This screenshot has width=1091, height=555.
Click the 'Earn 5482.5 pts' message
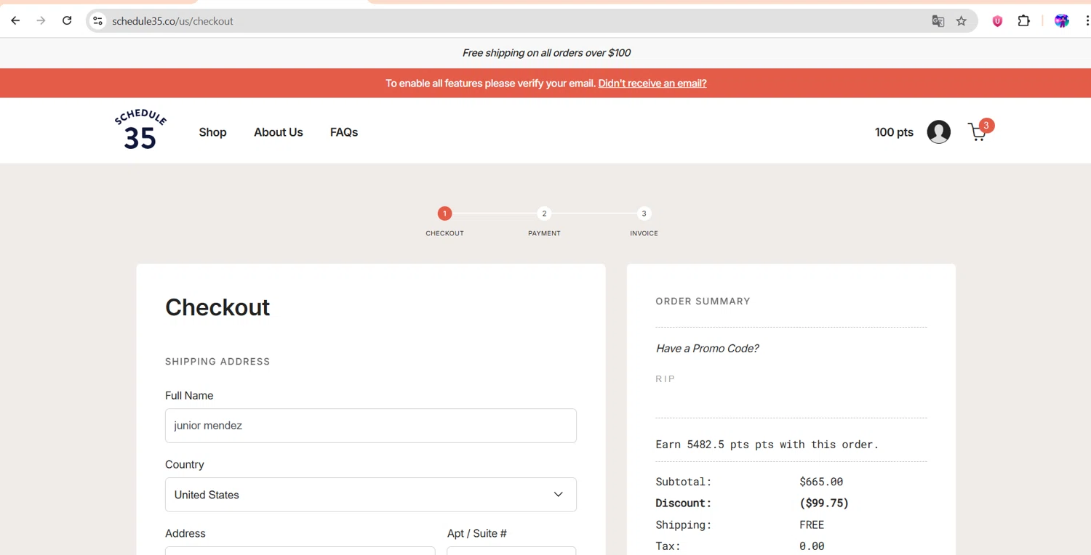click(767, 445)
